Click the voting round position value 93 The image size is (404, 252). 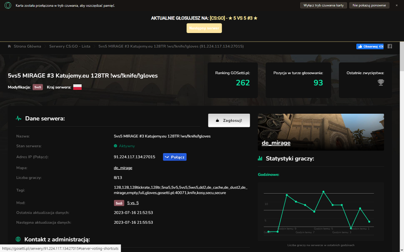[318, 83]
